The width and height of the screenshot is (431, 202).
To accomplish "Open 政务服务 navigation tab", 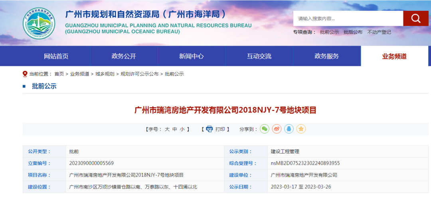I will [x=326, y=56].
